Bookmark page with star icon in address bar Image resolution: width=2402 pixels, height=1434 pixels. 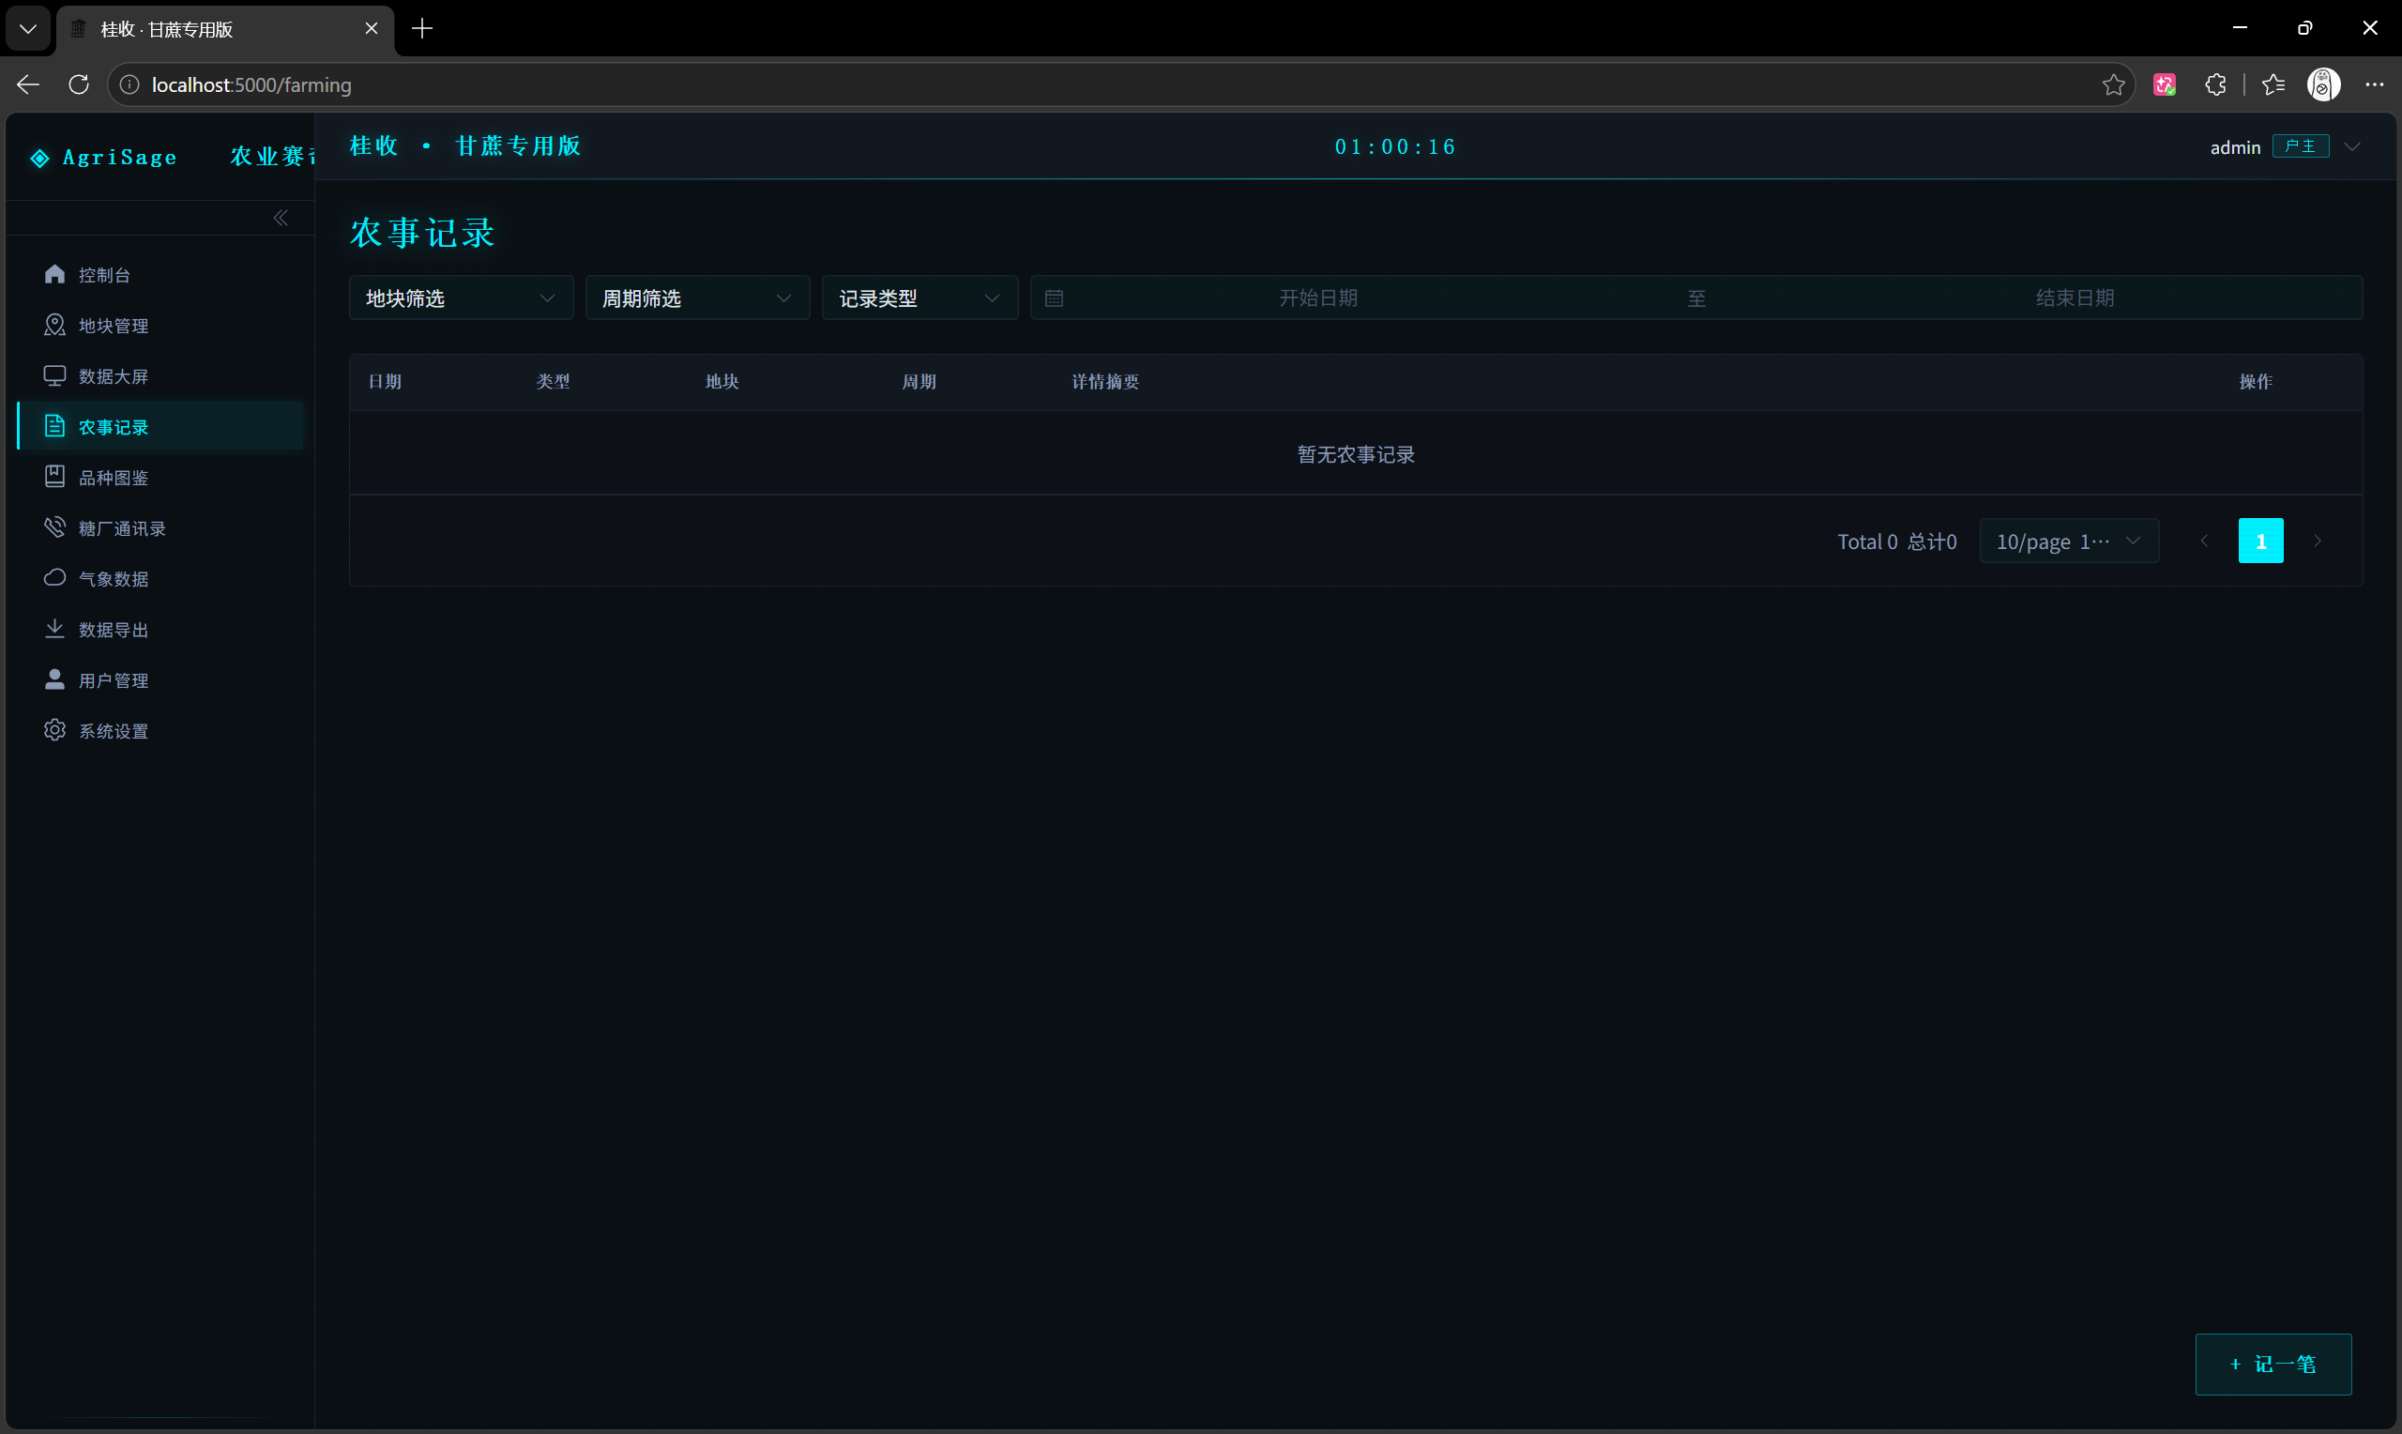pos(2112,85)
